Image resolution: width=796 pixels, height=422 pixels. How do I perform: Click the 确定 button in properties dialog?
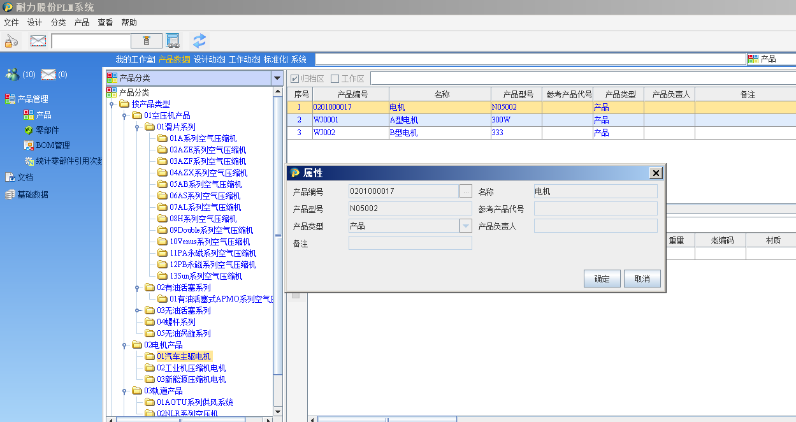tap(602, 279)
